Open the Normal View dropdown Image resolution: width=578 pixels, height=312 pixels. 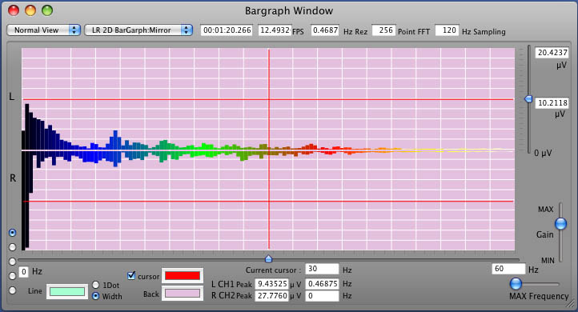click(x=43, y=30)
